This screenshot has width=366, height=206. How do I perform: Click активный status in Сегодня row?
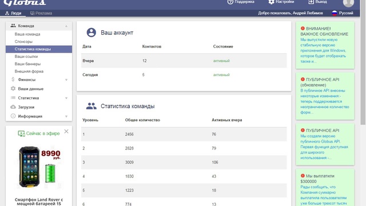221,75
